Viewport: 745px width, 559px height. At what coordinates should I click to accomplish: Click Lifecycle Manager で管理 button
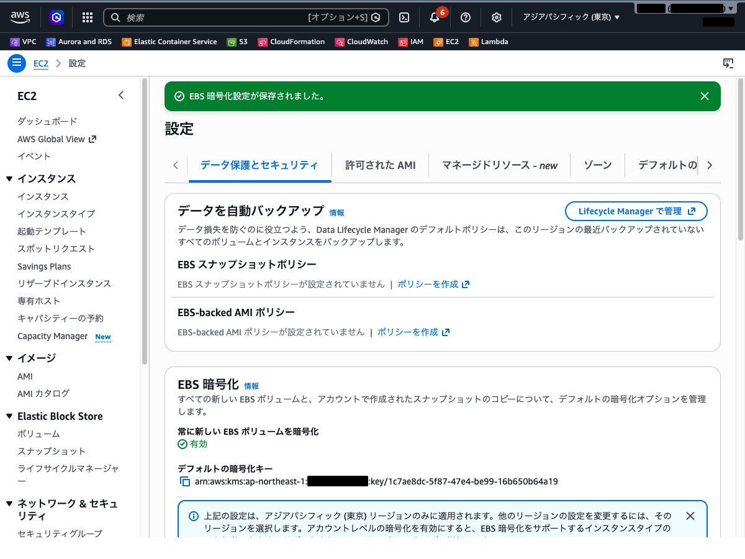point(636,211)
